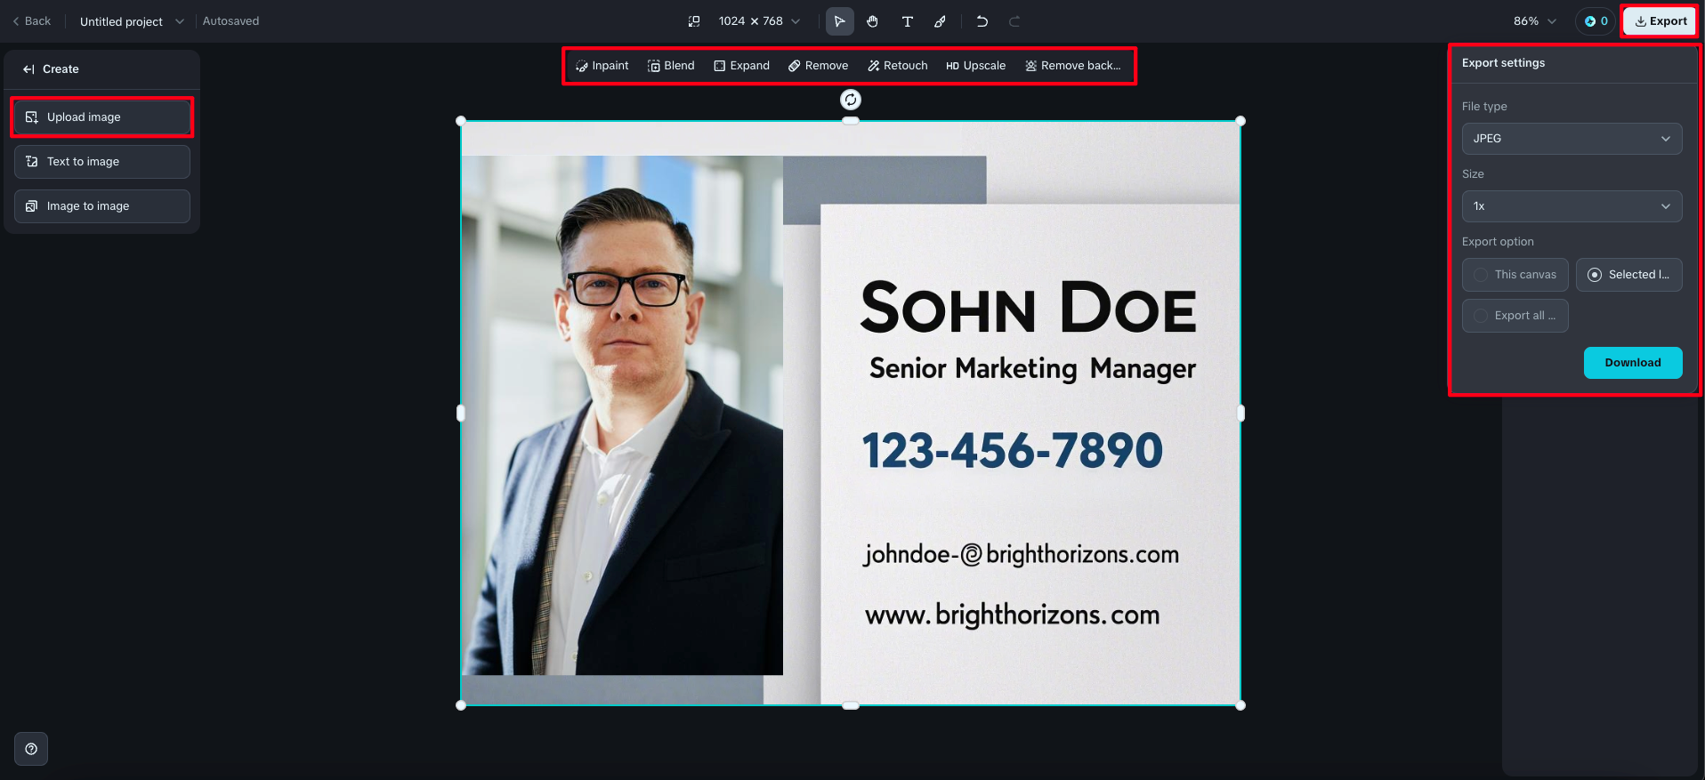
Task: Select the Export all option
Action: click(1515, 316)
